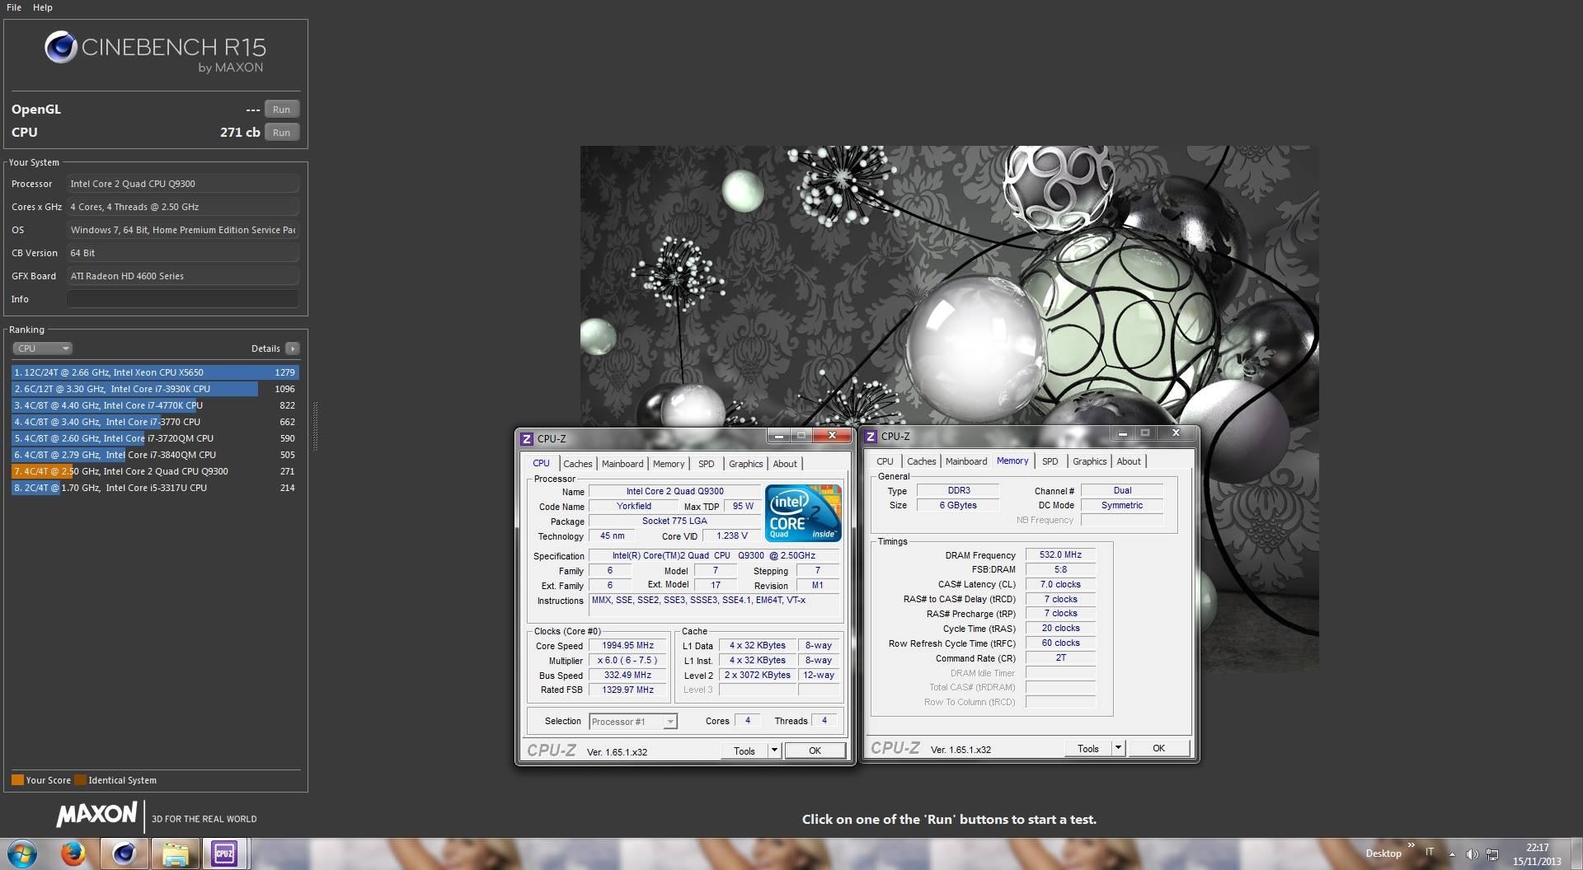Select About tab in right CPU-Z window
The width and height of the screenshot is (1583, 870).
1129,461
